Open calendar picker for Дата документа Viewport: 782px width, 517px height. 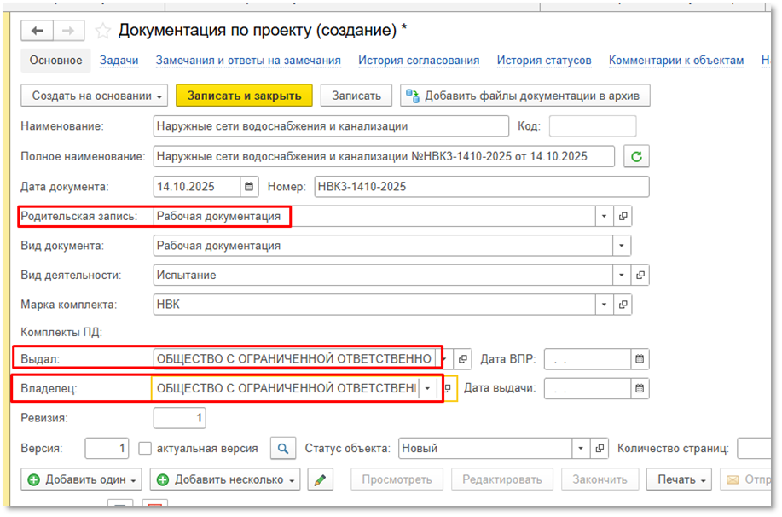point(249,187)
